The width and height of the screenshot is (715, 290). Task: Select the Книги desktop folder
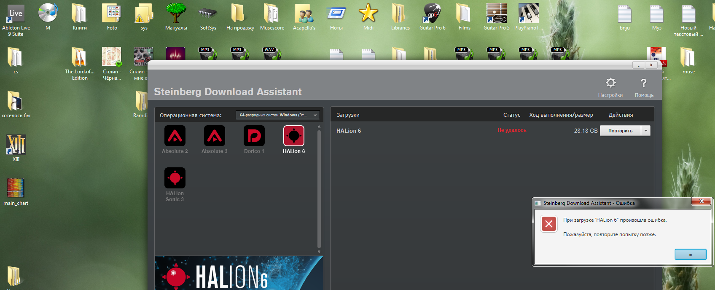[x=80, y=17]
